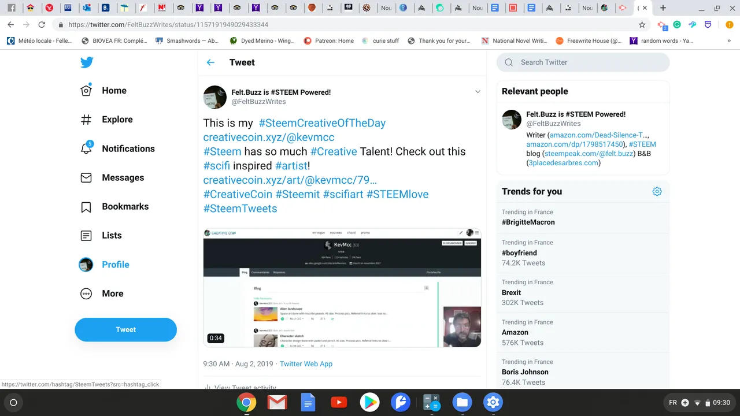Play the embedded 0:34 video
Image resolution: width=740 pixels, height=416 pixels.
(342, 288)
